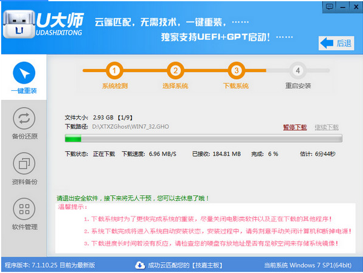
Task: Open 备份还原 backup and restore icon
Action: [x=24, y=117]
